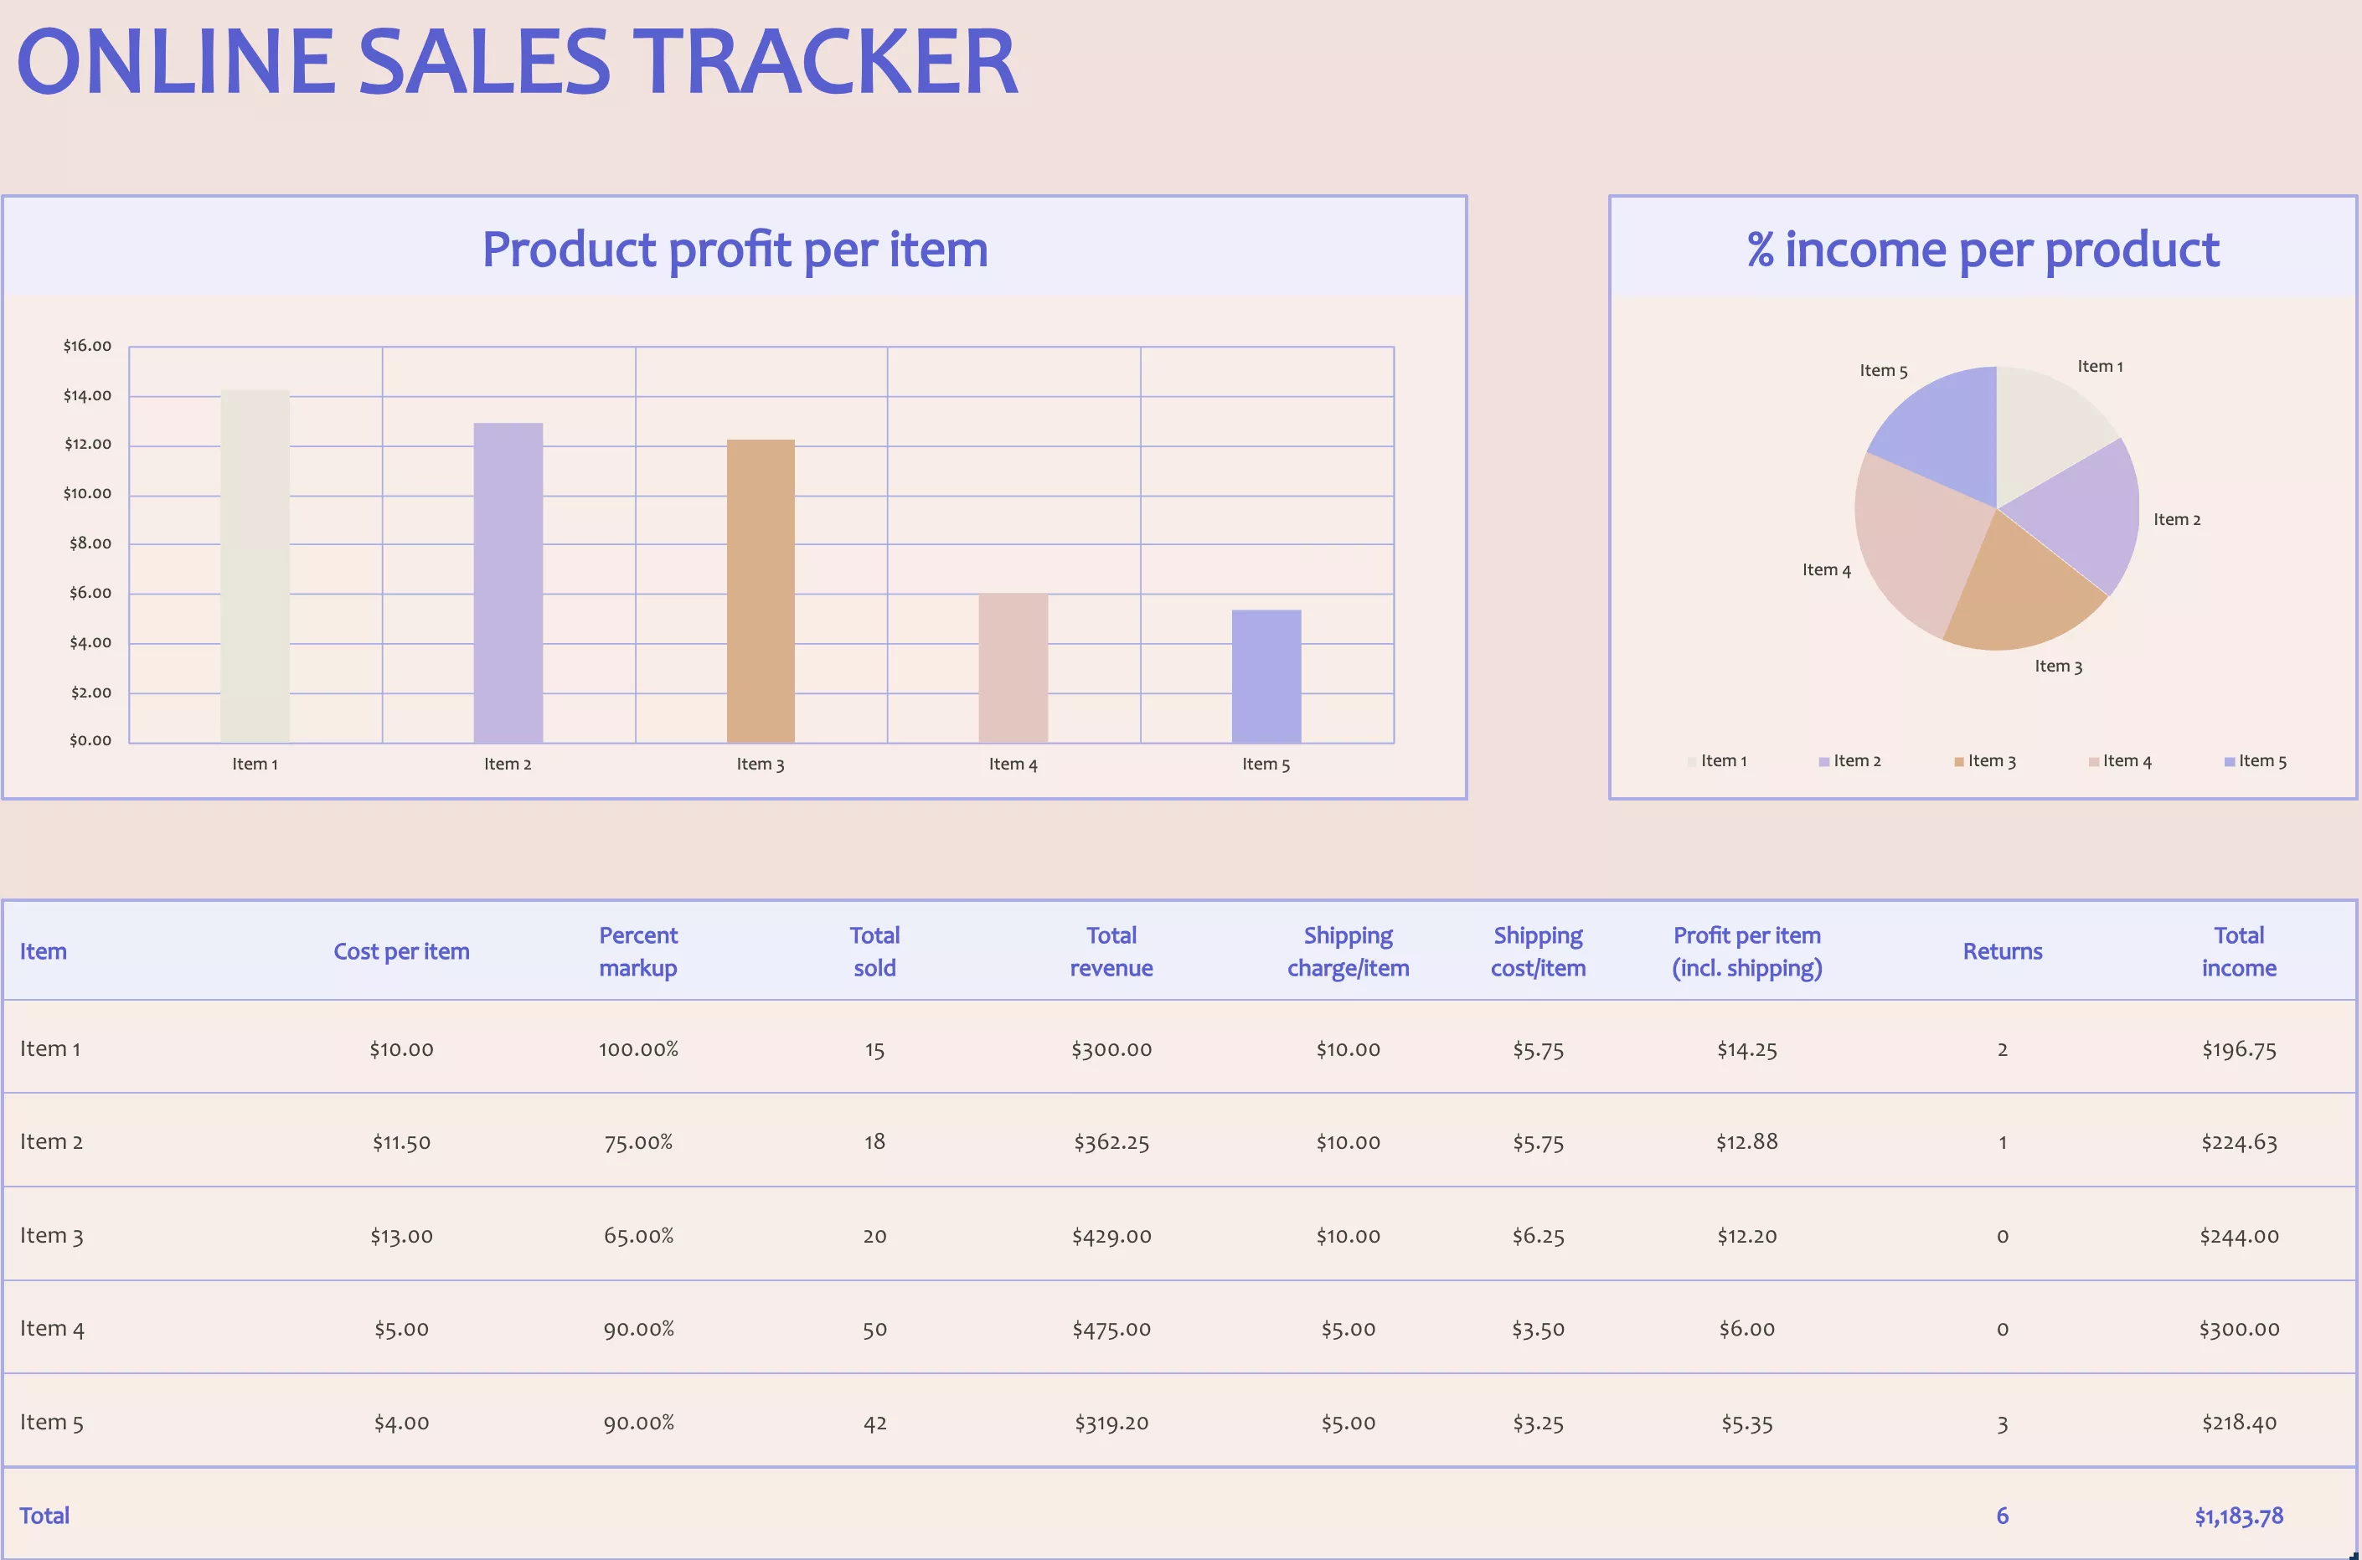The width and height of the screenshot is (2362, 1560).
Task: Click the $1,183.78 total income value
Action: point(2239,1516)
